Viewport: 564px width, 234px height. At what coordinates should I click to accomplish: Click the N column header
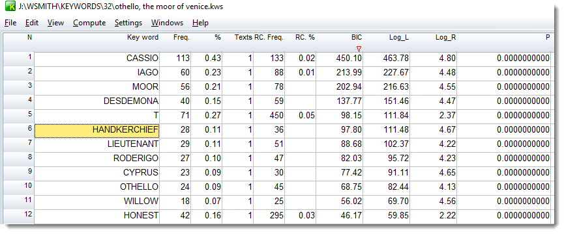click(29, 37)
